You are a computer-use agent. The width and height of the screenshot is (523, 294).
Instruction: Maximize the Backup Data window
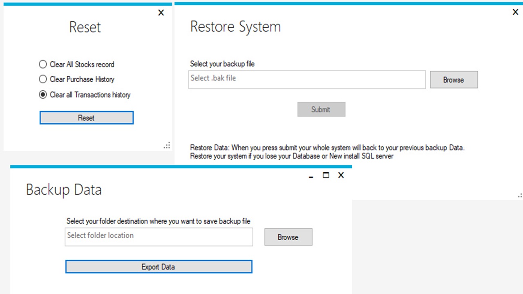pos(326,175)
